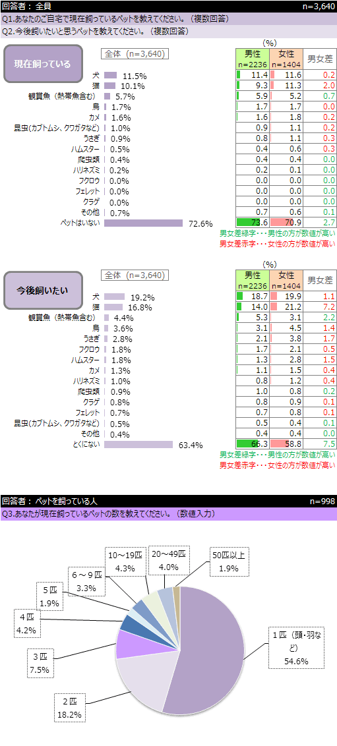Image resolution: width=337 pixels, height=746 pixels.
Task: Click the male 73.6 cell for ペットはいない
Action: point(253,221)
